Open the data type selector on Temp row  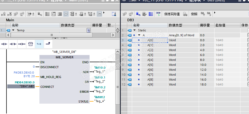(89, 30)
